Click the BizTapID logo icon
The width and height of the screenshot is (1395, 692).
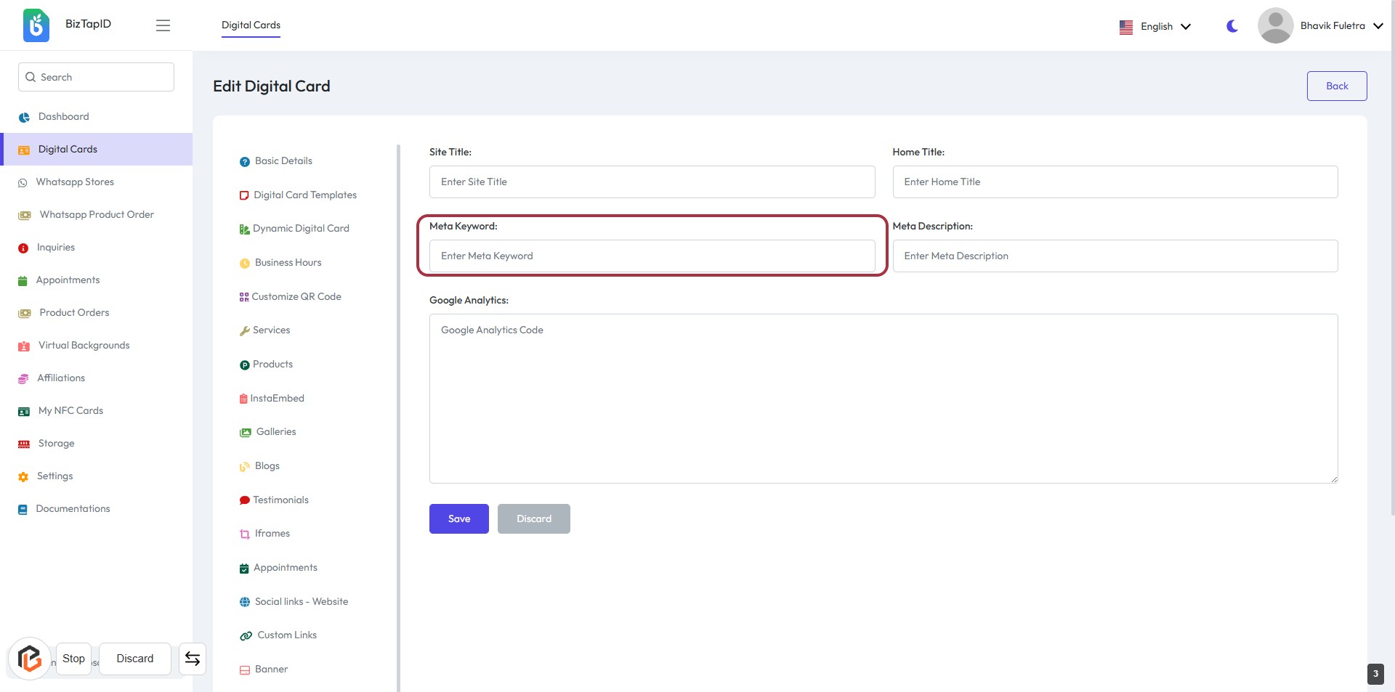point(36,25)
